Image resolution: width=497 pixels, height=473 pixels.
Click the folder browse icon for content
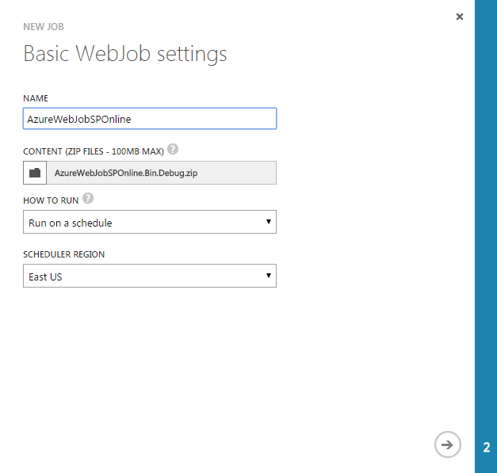coord(35,173)
